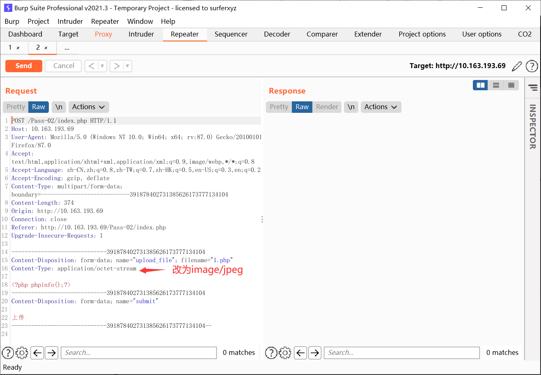Select side-by-side layout view icon
This screenshot has height=375, width=541.
[480, 85]
